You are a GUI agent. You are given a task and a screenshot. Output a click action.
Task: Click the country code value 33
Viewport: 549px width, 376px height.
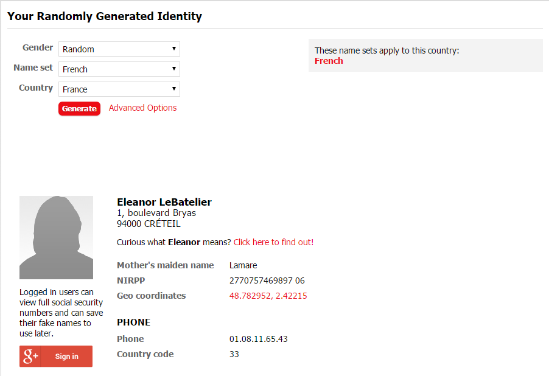pyautogui.click(x=234, y=354)
